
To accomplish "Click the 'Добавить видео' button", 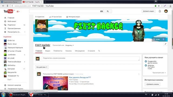I will tap(148, 11).
